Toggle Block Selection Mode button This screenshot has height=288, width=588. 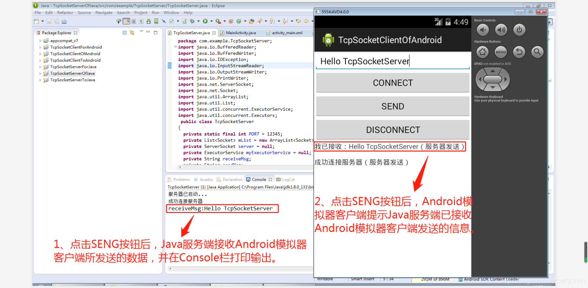click(x=134, y=21)
